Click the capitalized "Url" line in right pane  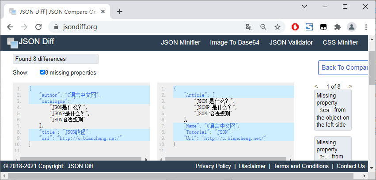click(234, 138)
